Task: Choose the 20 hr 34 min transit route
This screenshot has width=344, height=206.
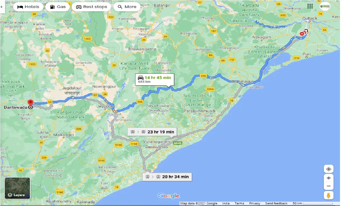Action: pyautogui.click(x=167, y=177)
